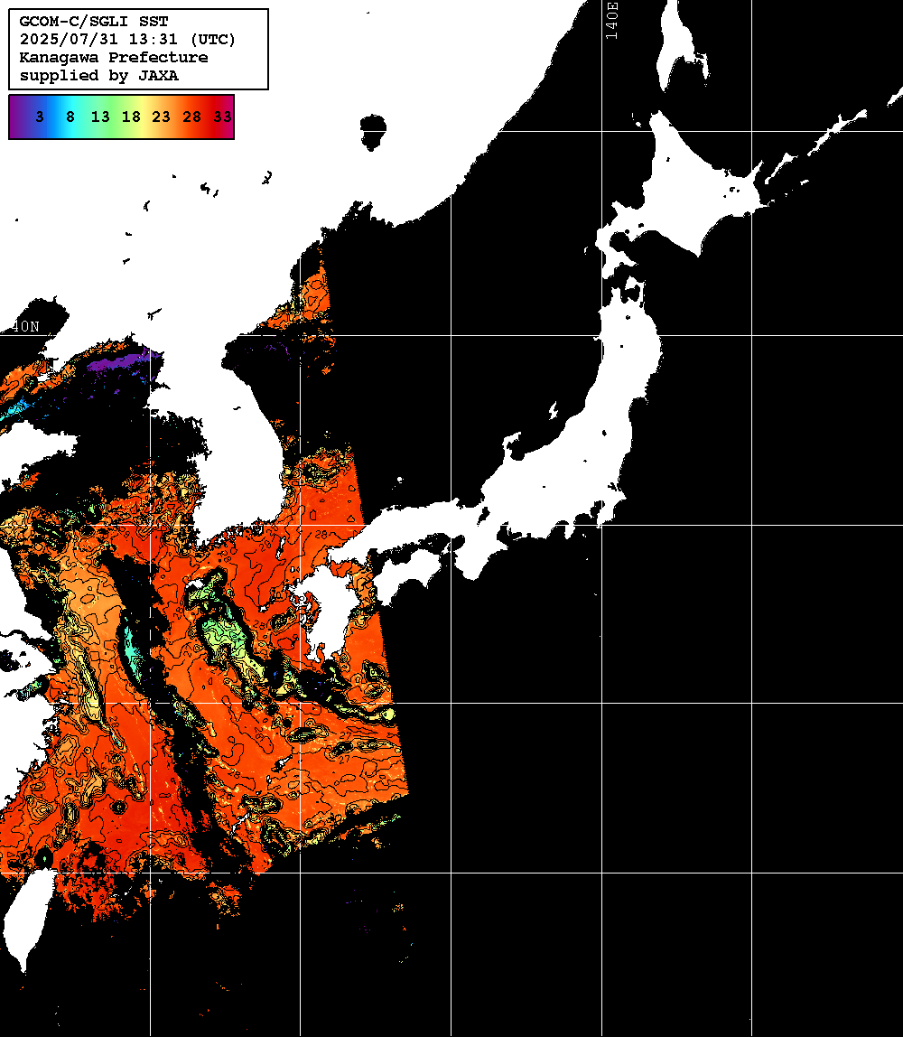Viewport: 903px width, 1037px height.
Task: Click the 'Kanagawa Prefecture' label
Action: pyautogui.click(x=114, y=58)
